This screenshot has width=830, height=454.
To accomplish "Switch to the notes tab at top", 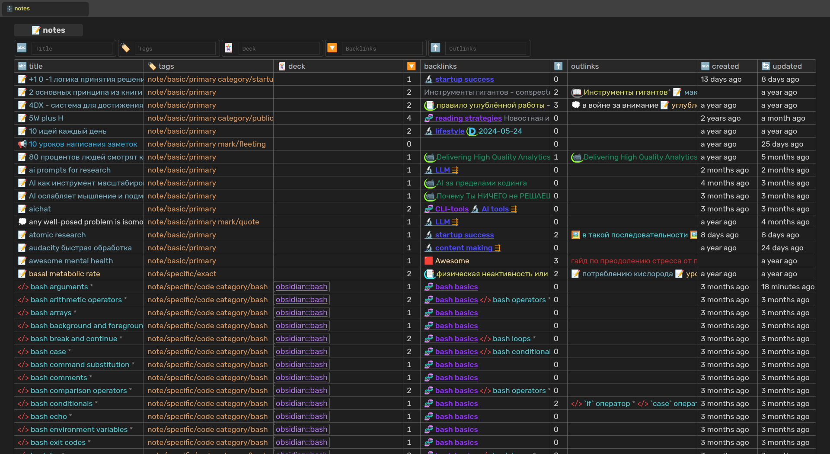I will [22, 9].
